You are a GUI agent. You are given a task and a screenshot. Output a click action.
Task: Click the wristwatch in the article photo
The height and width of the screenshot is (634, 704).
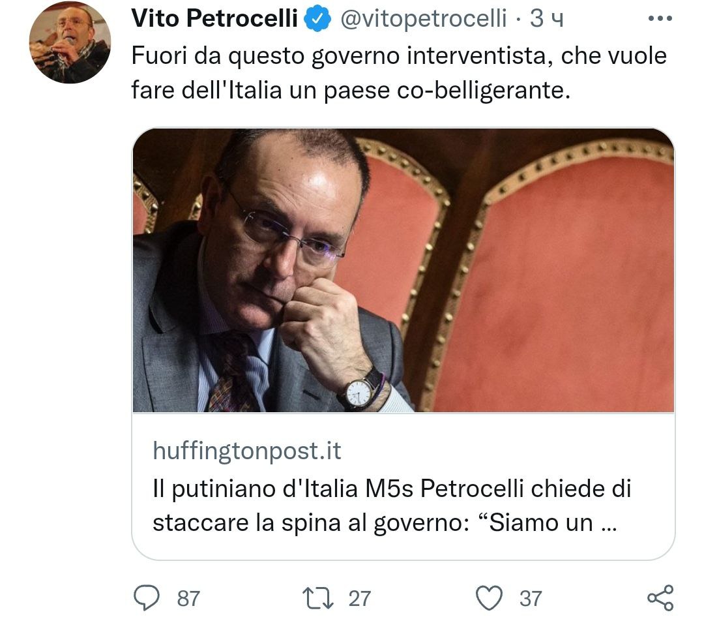[360, 391]
